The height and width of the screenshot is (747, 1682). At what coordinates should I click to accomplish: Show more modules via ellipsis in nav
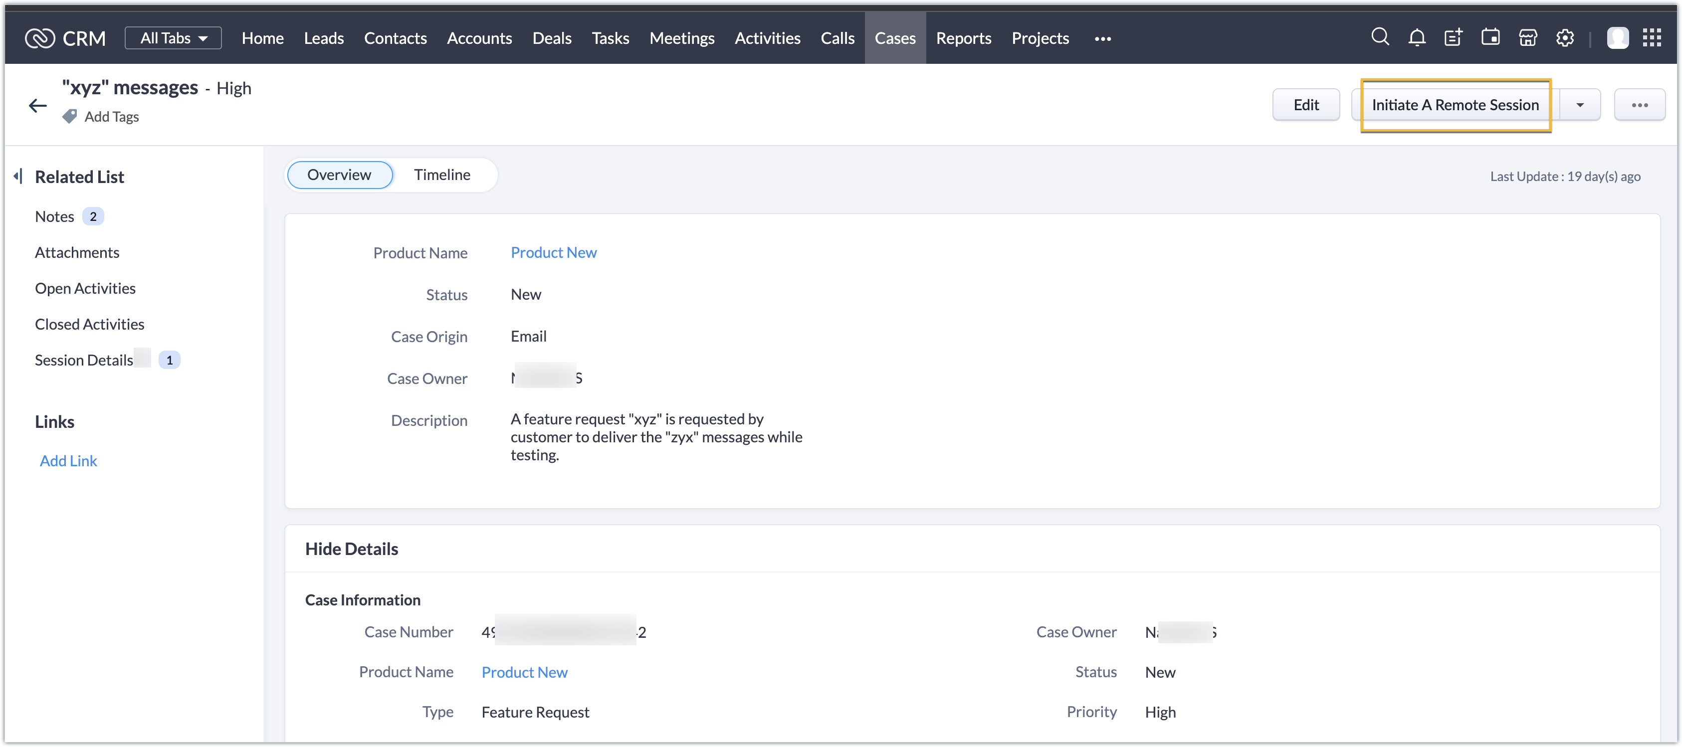1102,38
